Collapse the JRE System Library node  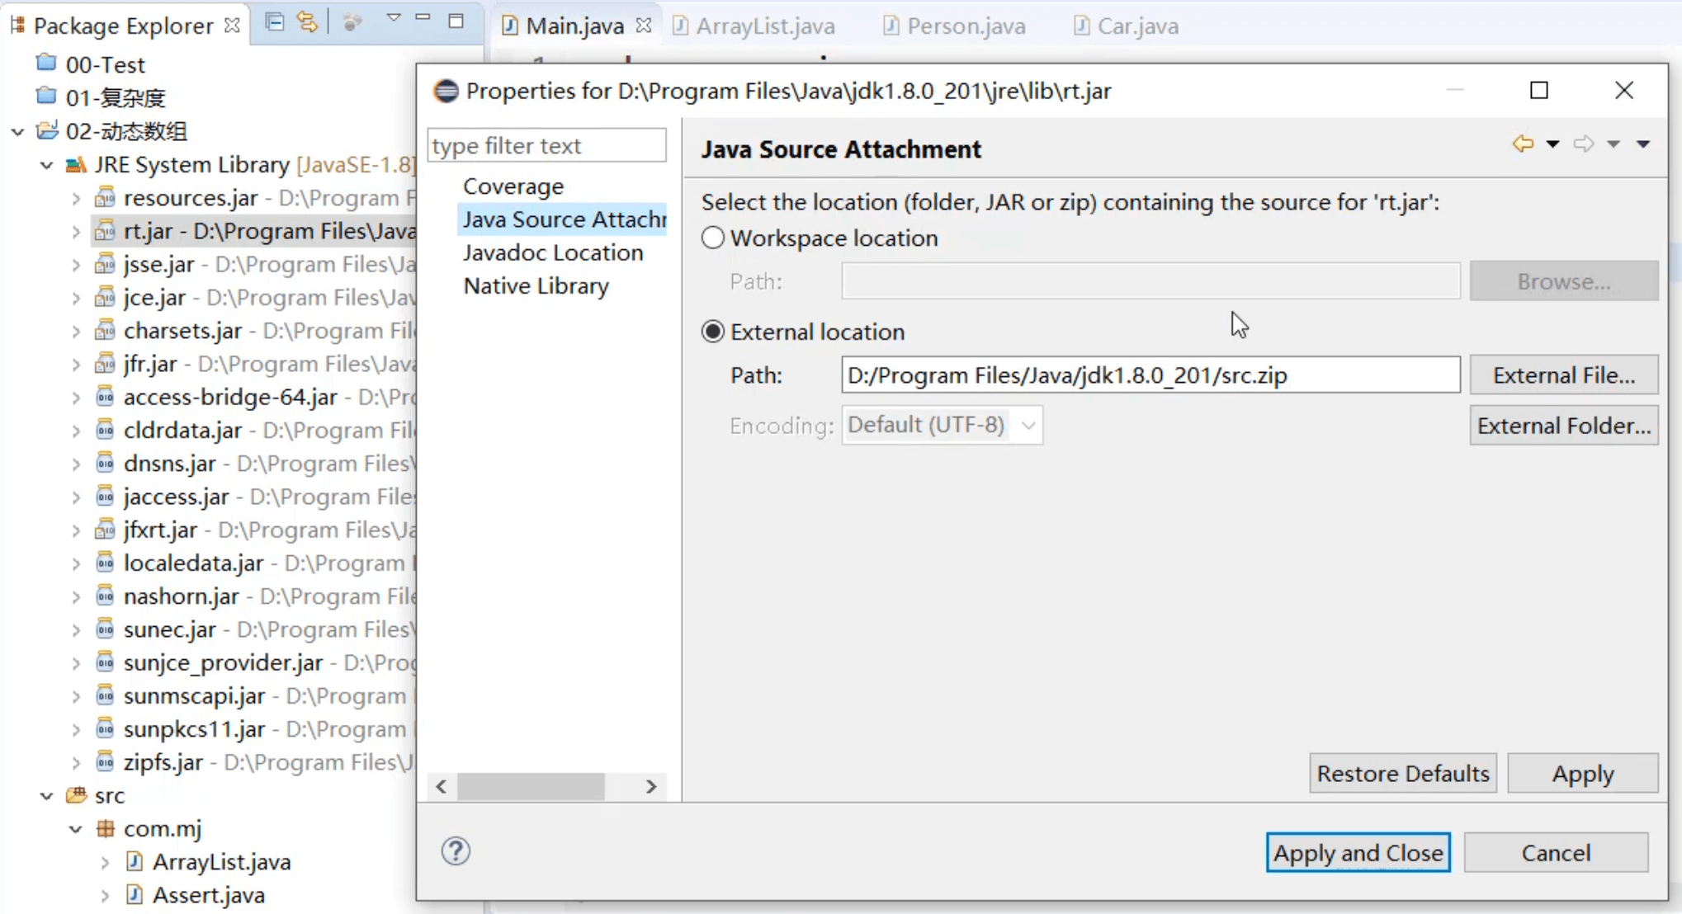click(47, 165)
